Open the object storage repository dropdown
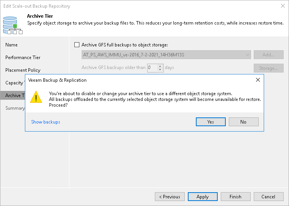Viewport: 289px width, 206px height. coord(248,55)
